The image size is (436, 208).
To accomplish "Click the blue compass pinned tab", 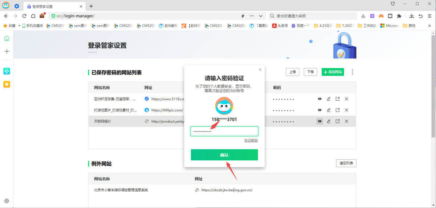I will pyautogui.click(x=17, y=6).
